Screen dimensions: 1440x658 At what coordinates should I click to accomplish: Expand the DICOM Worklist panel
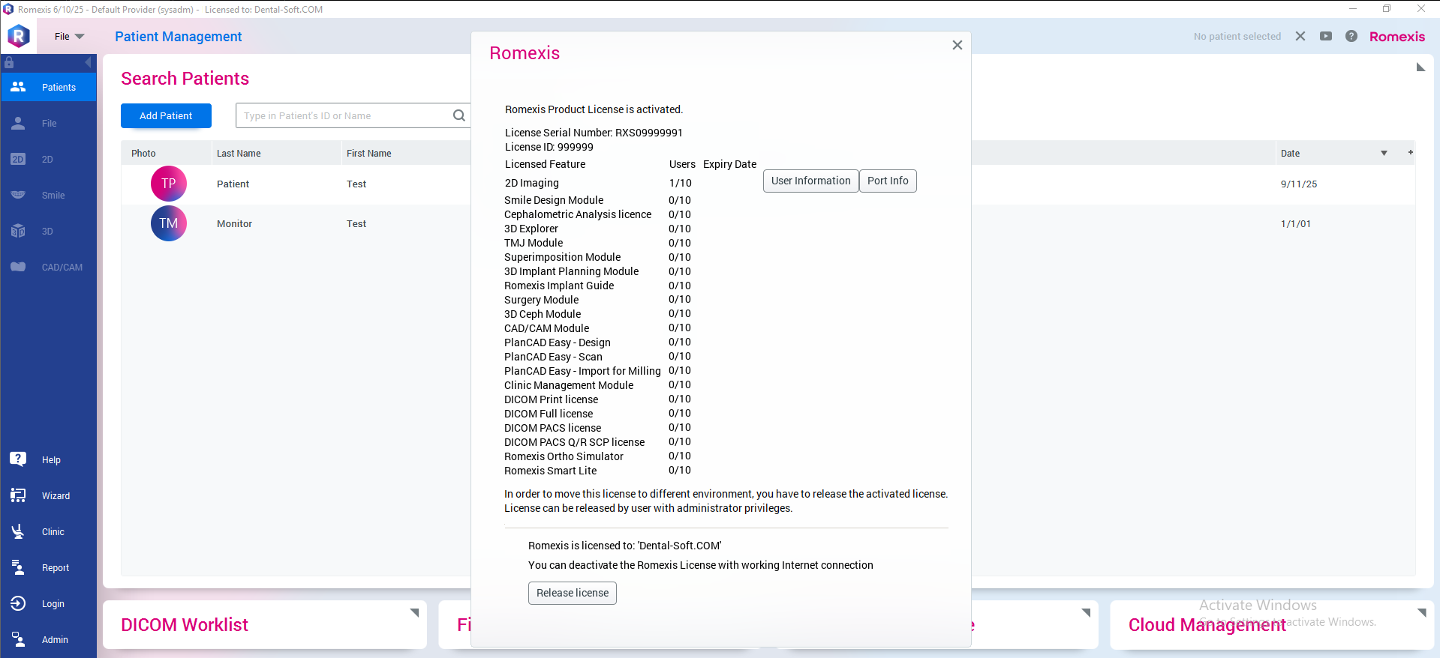[414, 613]
